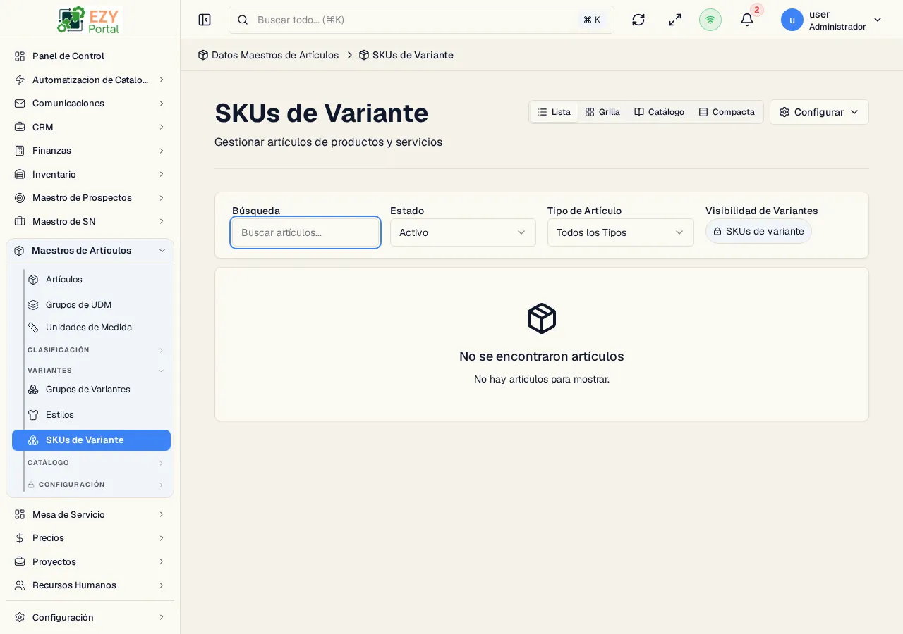Click the search magnifier icon in top bar
The height and width of the screenshot is (634, 903).
click(243, 20)
